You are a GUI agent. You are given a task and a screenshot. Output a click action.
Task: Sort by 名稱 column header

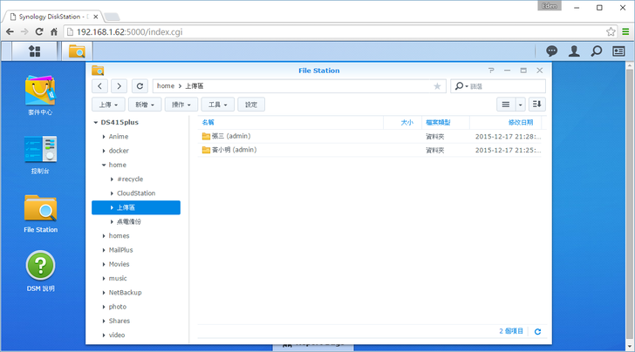click(x=208, y=123)
